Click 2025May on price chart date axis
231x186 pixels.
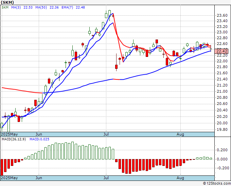pyautogui.click(x=9, y=134)
